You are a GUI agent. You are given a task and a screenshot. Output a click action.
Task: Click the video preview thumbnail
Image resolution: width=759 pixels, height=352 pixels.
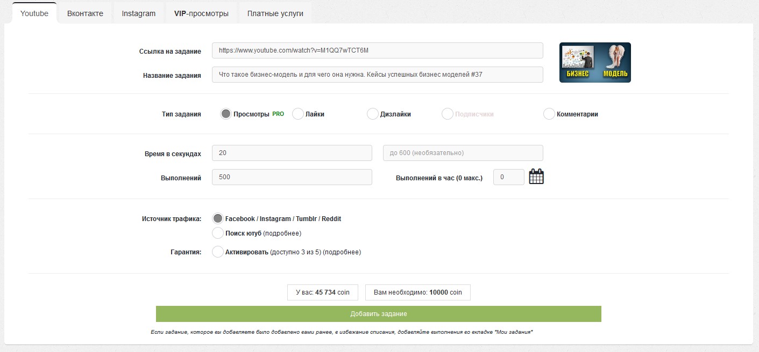(595, 63)
